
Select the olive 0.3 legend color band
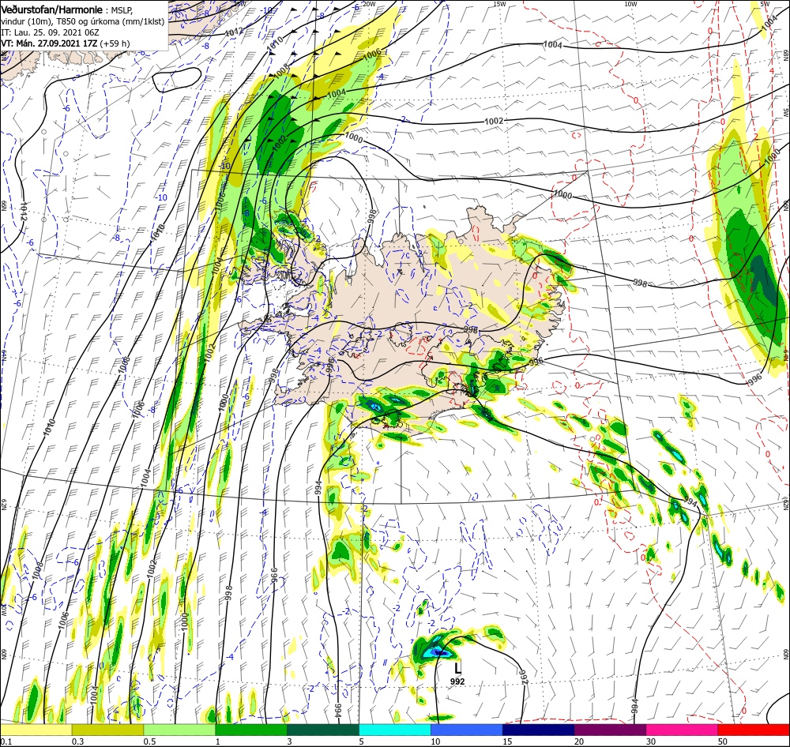[x=107, y=730]
